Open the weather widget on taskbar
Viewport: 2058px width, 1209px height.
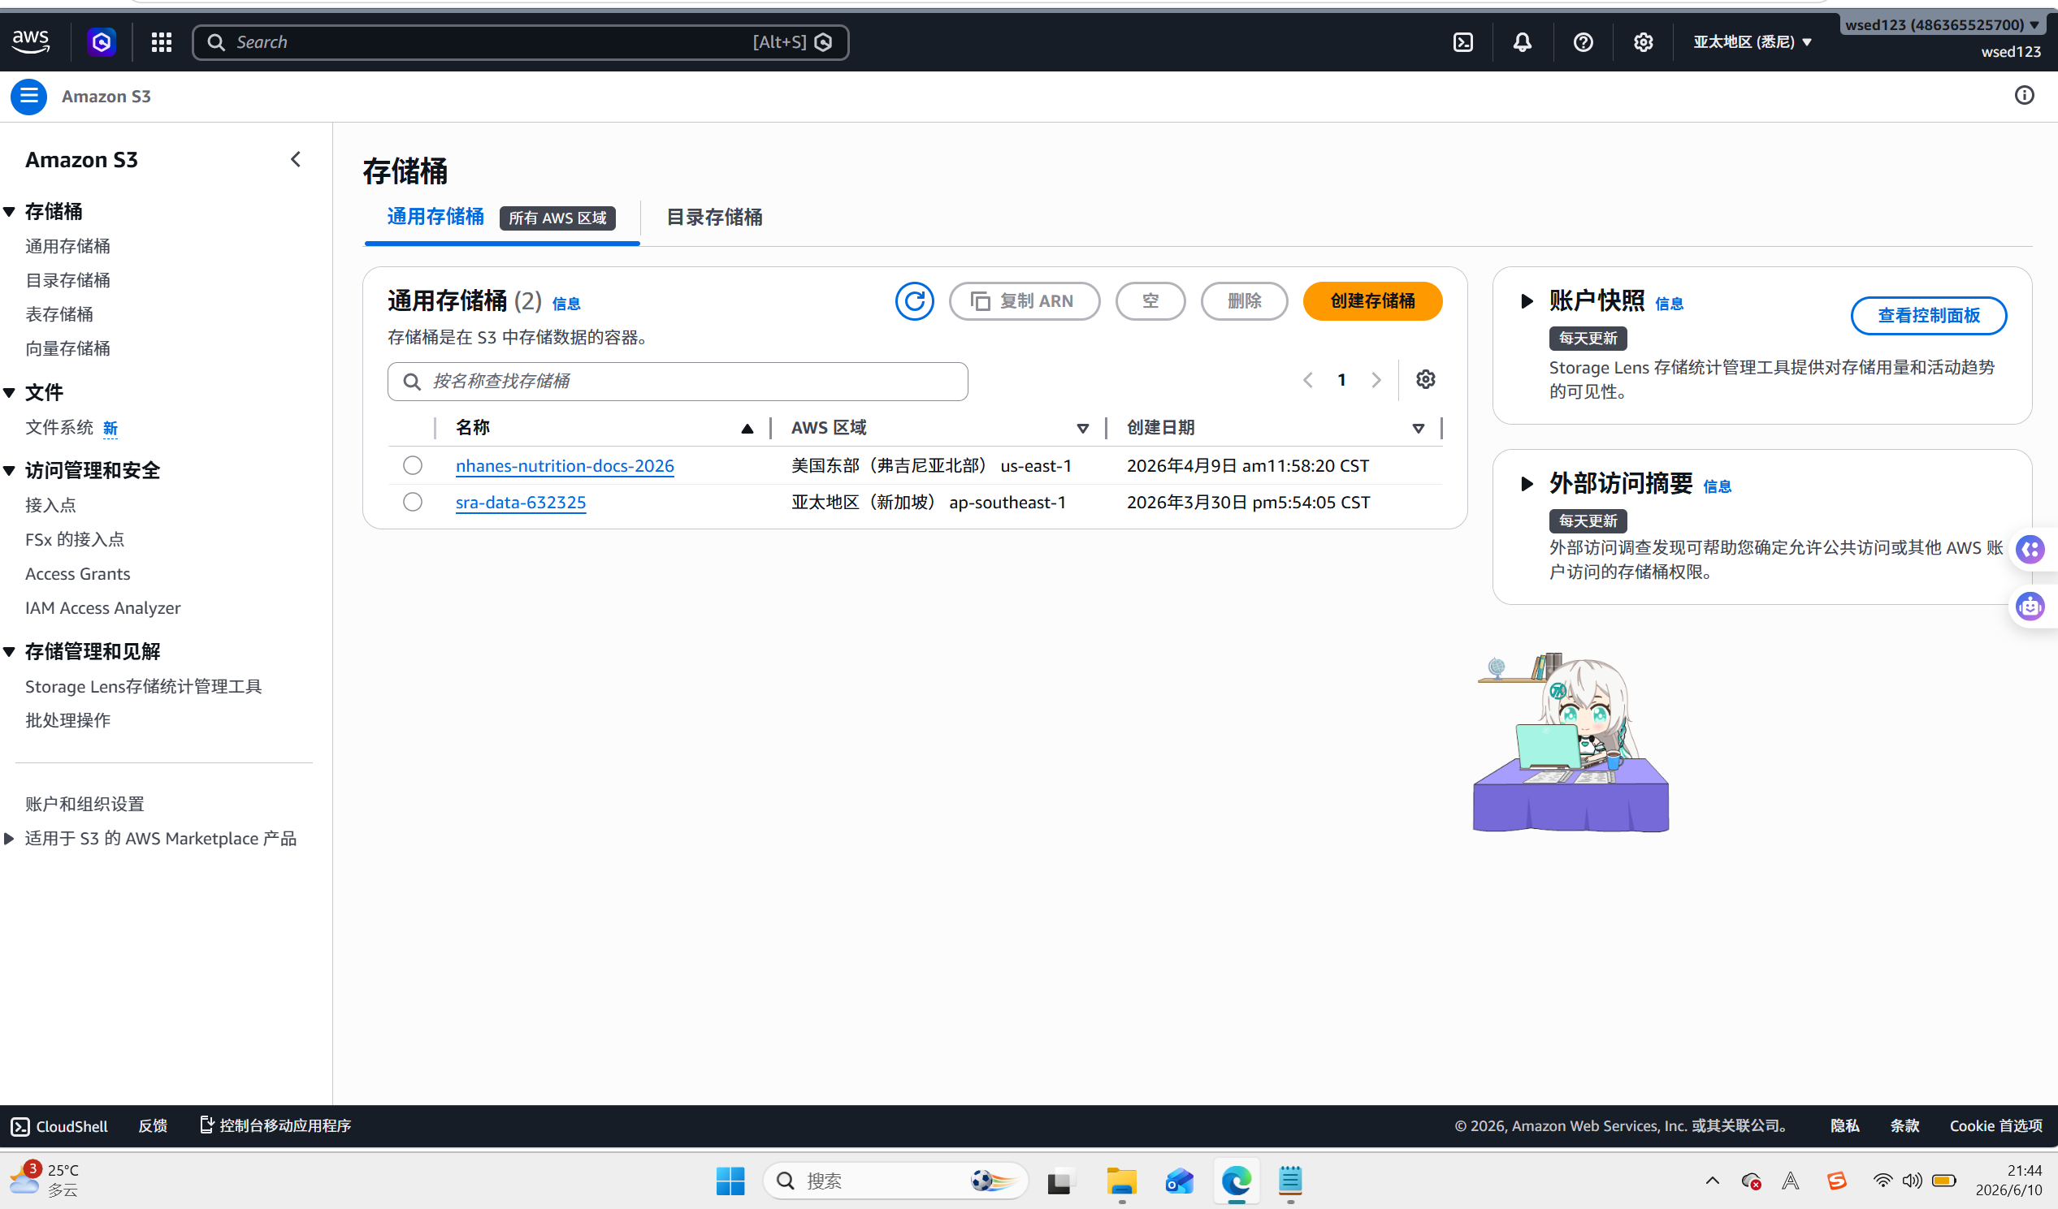coord(45,1181)
